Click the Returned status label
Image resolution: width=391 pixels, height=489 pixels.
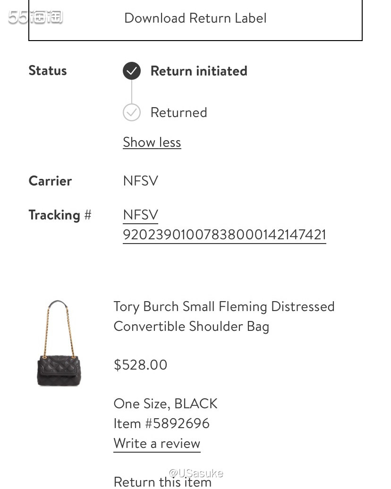179,112
